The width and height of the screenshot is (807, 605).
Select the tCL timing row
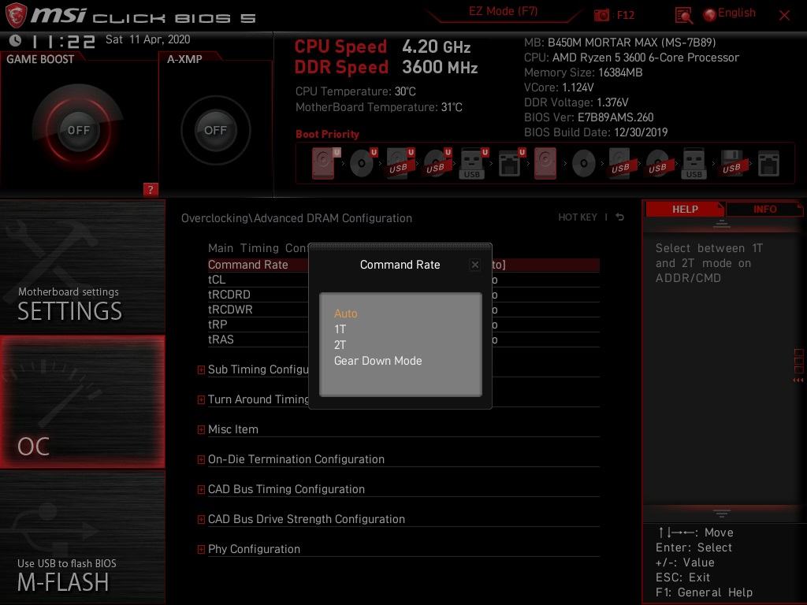(403, 280)
